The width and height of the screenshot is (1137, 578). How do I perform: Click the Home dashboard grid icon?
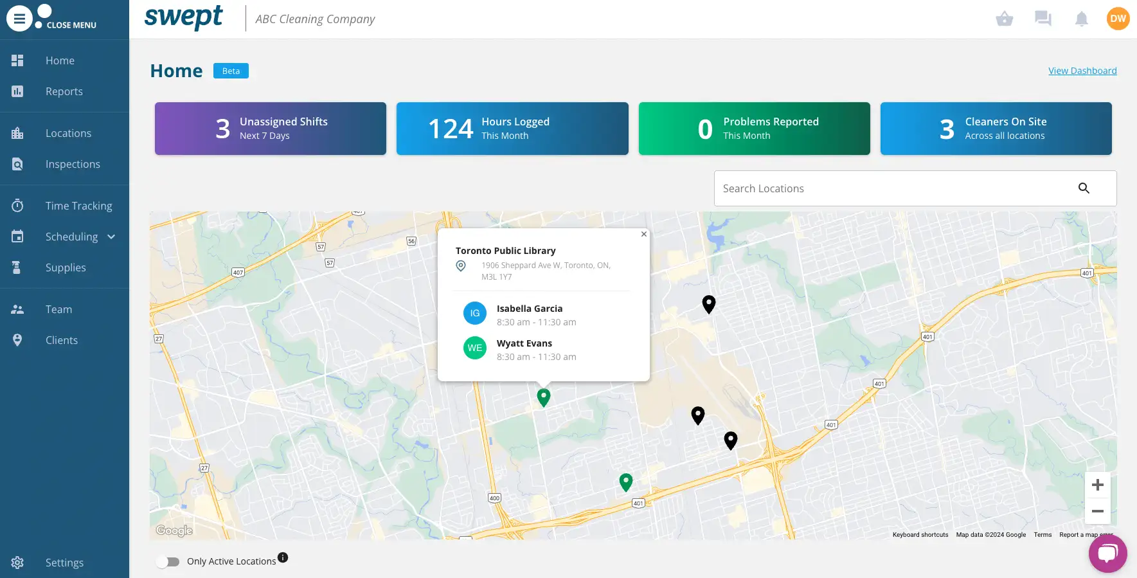17,60
